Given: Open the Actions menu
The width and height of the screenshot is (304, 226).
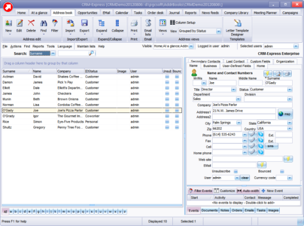Looking at the screenshot, I should 16,46.
